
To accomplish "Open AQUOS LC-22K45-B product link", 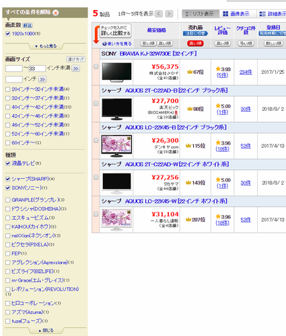I will [176, 128].
